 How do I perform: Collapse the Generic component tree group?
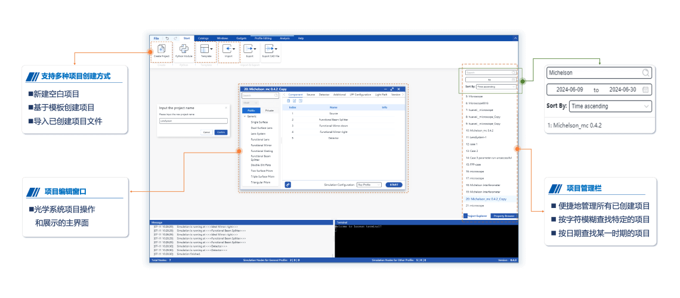[245, 116]
